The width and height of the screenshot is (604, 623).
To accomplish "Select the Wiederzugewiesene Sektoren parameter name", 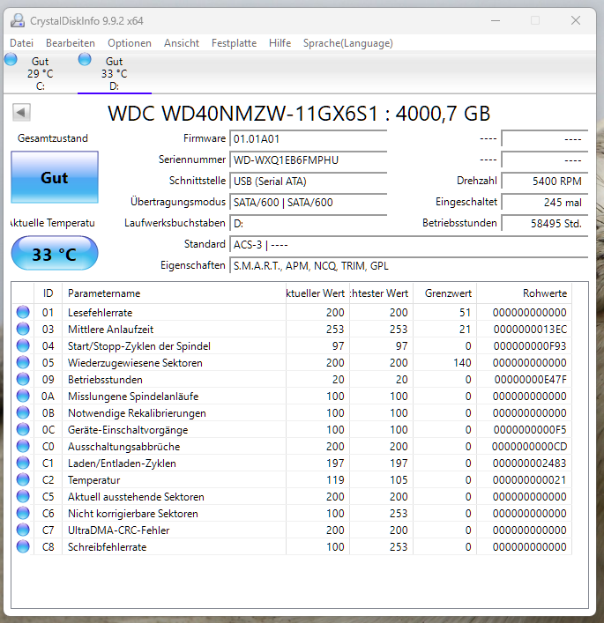I will [x=135, y=363].
